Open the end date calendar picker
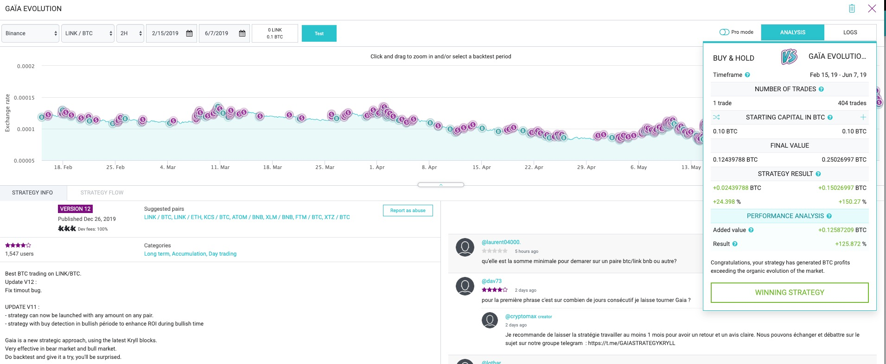Image resolution: width=886 pixels, height=364 pixels. click(242, 33)
